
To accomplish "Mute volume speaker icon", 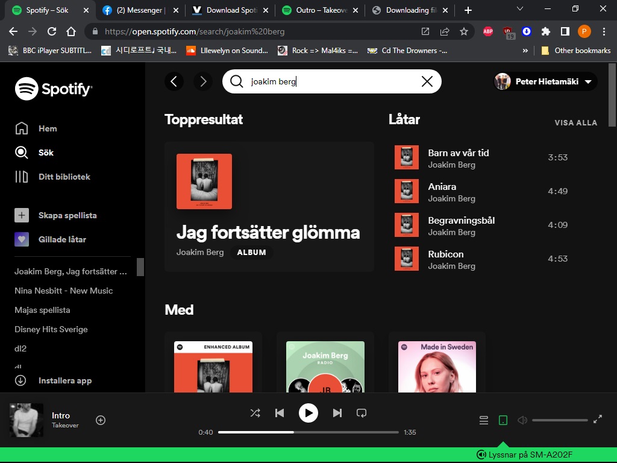I will [x=522, y=420].
